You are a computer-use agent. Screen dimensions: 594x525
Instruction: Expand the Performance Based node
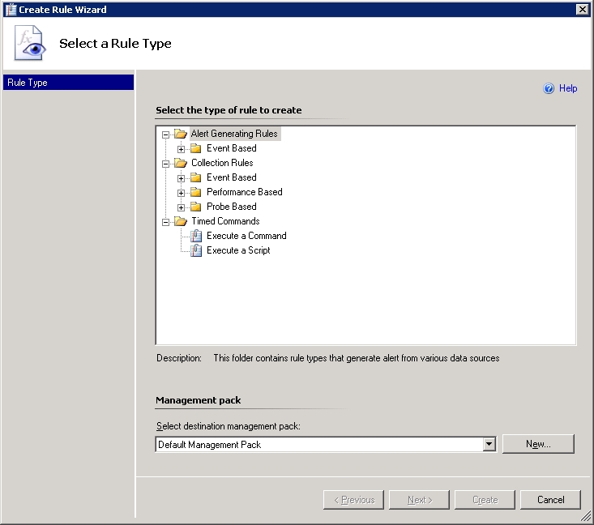[x=181, y=193]
